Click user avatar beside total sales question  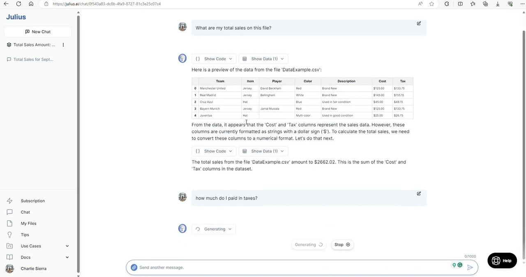182,27
